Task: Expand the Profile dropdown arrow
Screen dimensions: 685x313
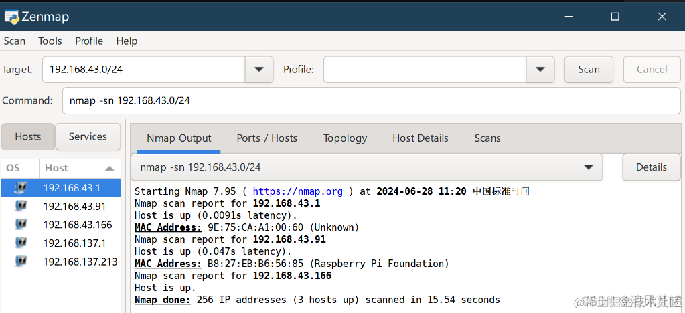Action: click(x=540, y=69)
